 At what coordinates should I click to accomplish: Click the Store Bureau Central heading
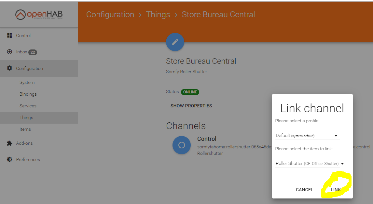(201, 61)
